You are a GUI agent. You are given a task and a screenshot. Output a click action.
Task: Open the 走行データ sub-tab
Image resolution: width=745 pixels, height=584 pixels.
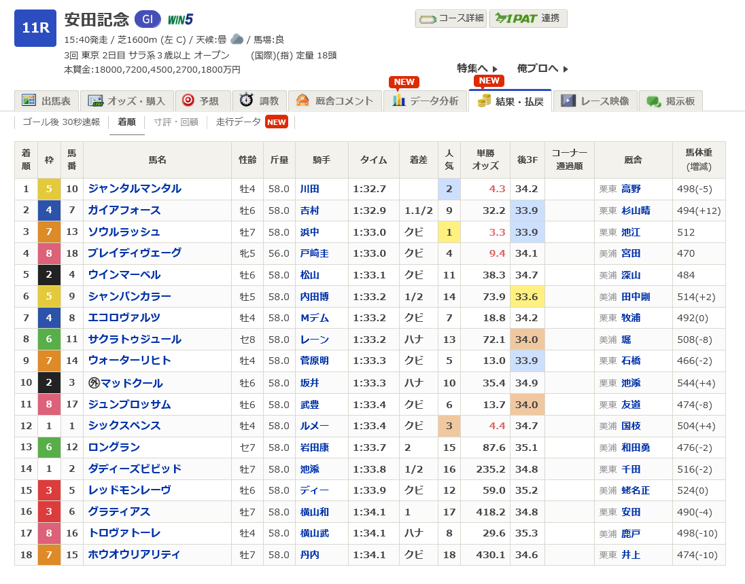239,122
